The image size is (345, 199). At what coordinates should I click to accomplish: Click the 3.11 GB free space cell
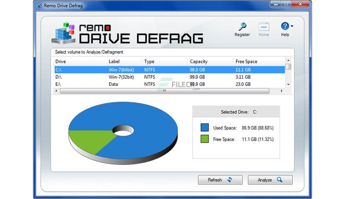point(243,77)
